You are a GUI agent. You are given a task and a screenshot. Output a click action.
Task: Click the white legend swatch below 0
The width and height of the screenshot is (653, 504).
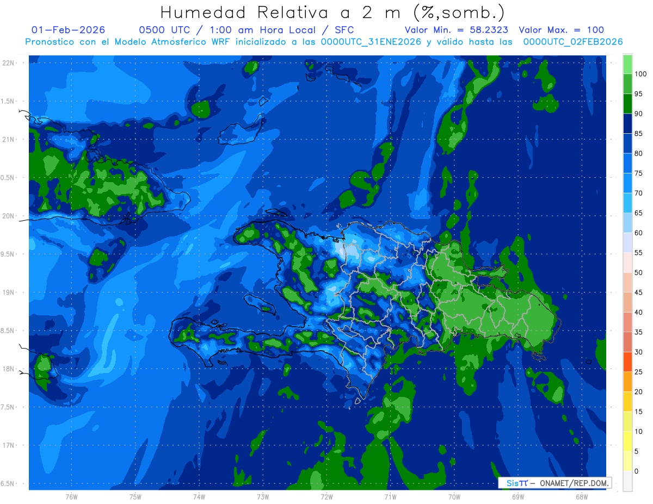click(627, 481)
